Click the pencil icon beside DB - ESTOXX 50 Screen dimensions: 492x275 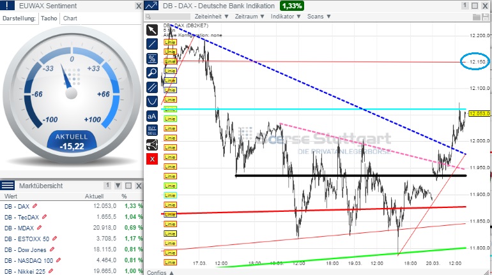point(54,239)
